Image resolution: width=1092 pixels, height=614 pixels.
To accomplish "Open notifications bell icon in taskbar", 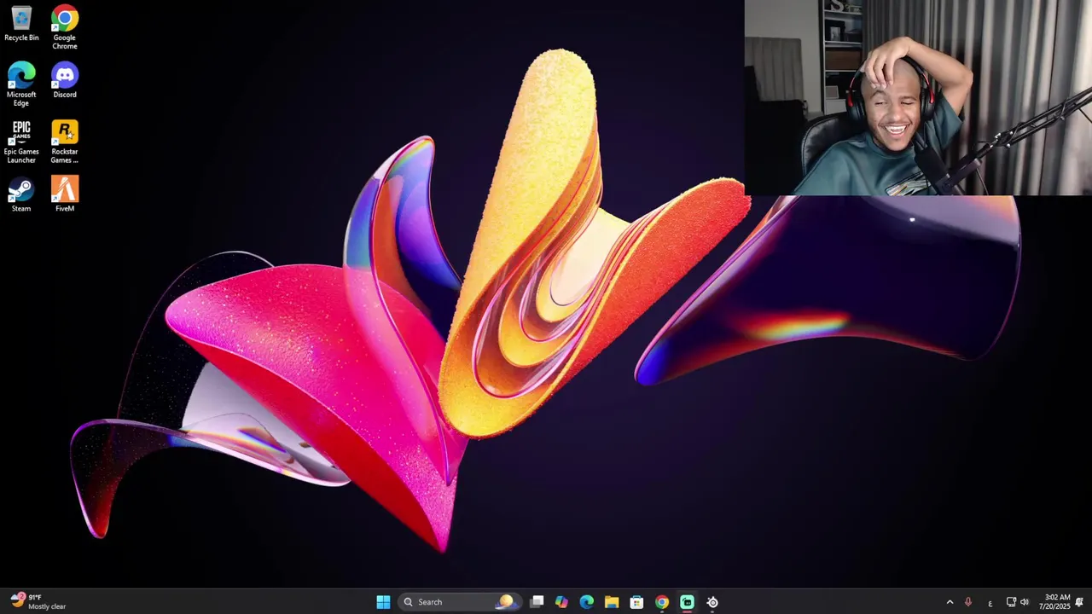I will click(x=1080, y=602).
